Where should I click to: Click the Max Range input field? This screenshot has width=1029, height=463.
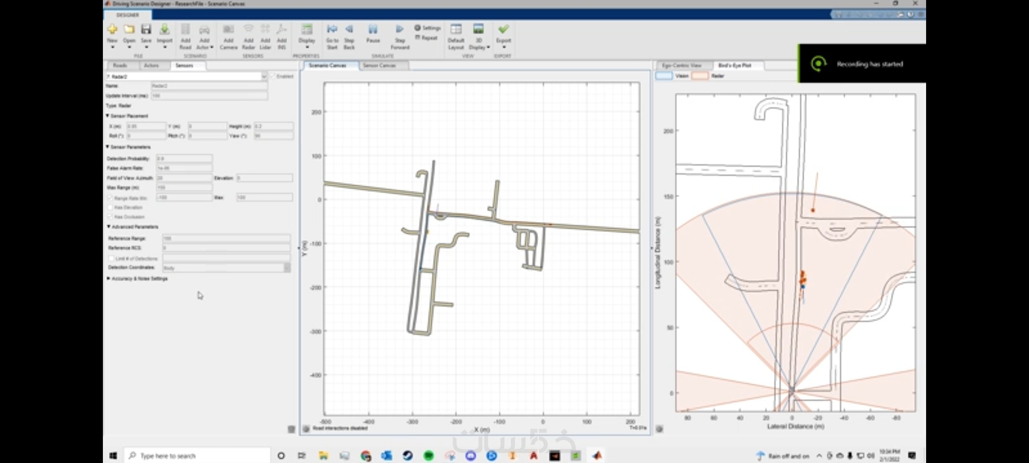click(x=184, y=188)
